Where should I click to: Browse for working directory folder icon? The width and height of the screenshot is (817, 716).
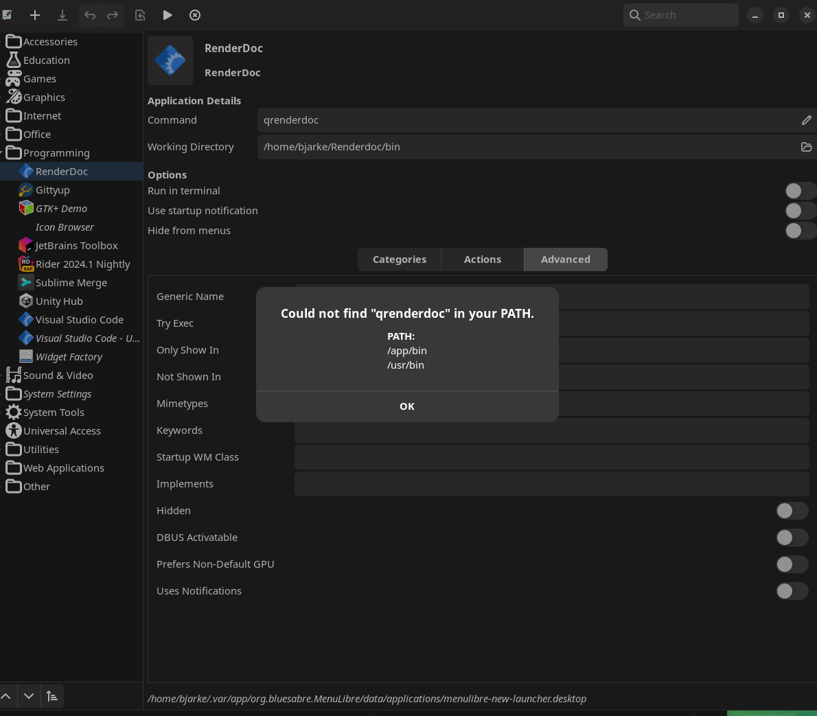pyautogui.click(x=806, y=147)
